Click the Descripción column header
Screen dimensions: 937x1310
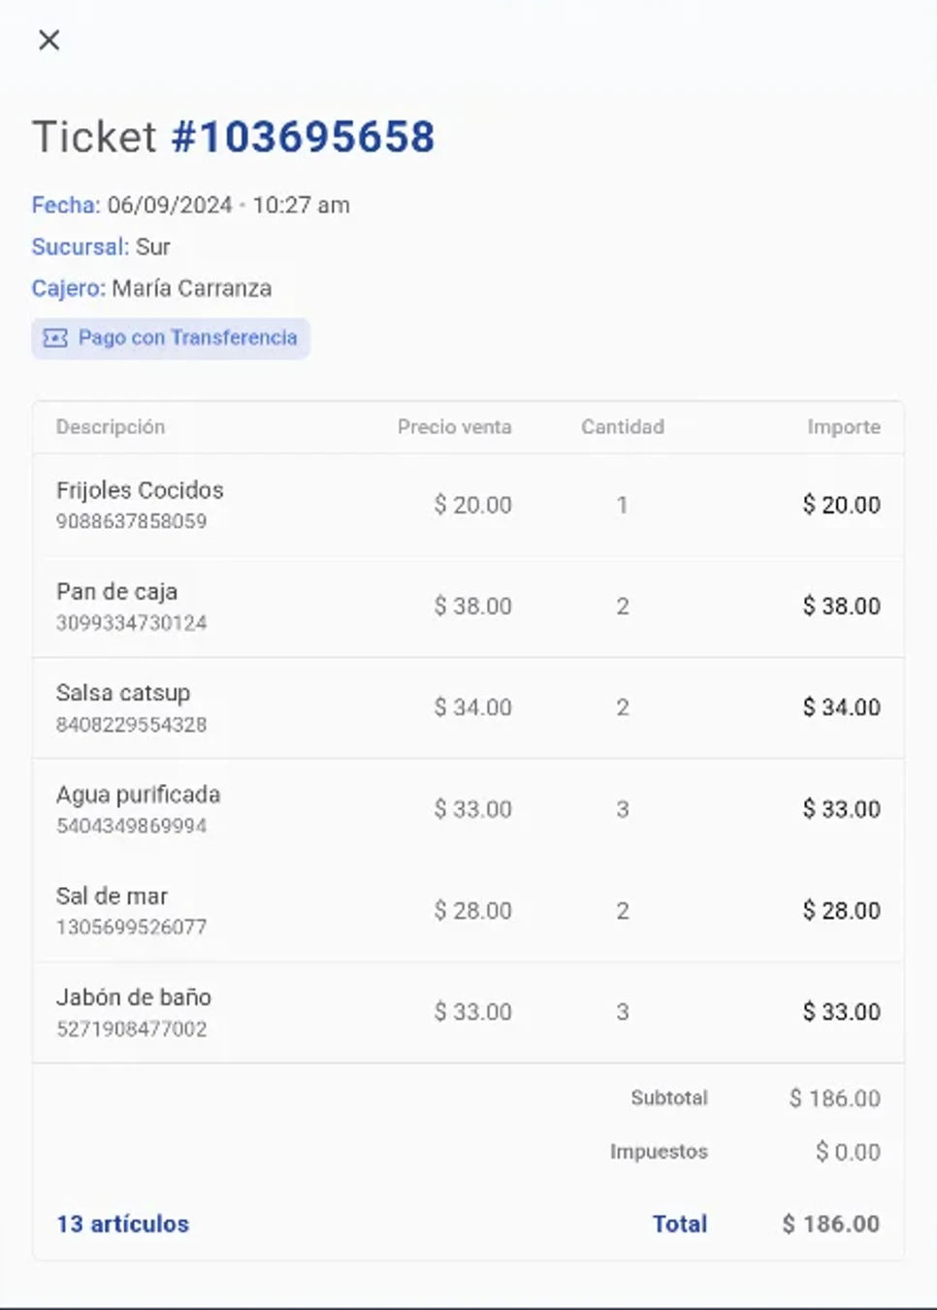pyautogui.click(x=111, y=427)
